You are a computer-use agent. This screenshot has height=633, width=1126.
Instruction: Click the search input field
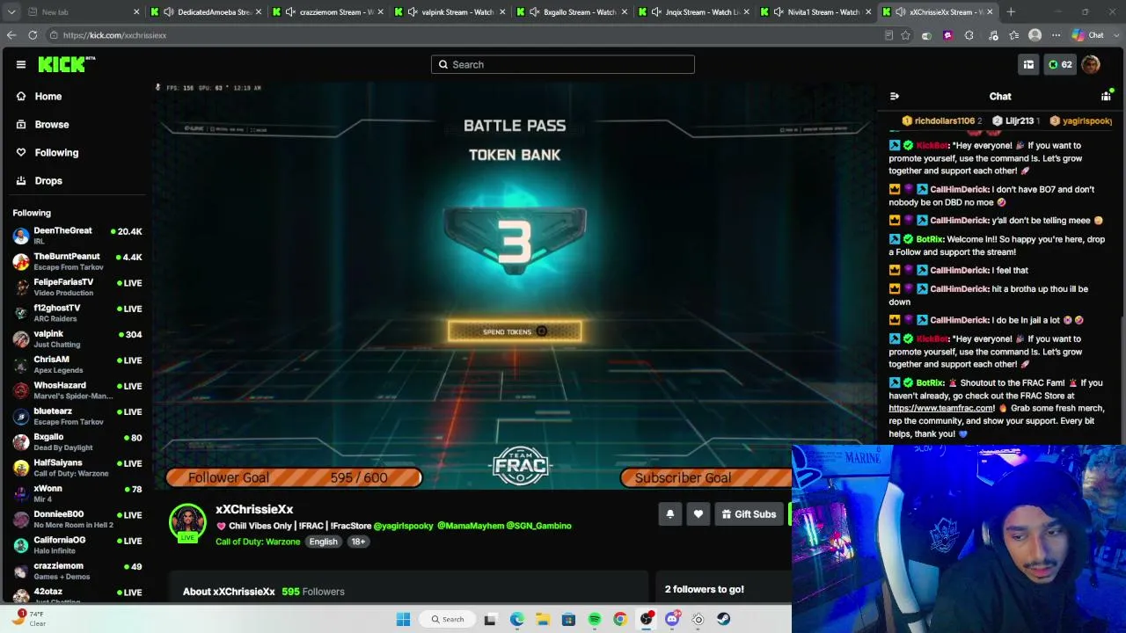(x=563, y=64)
